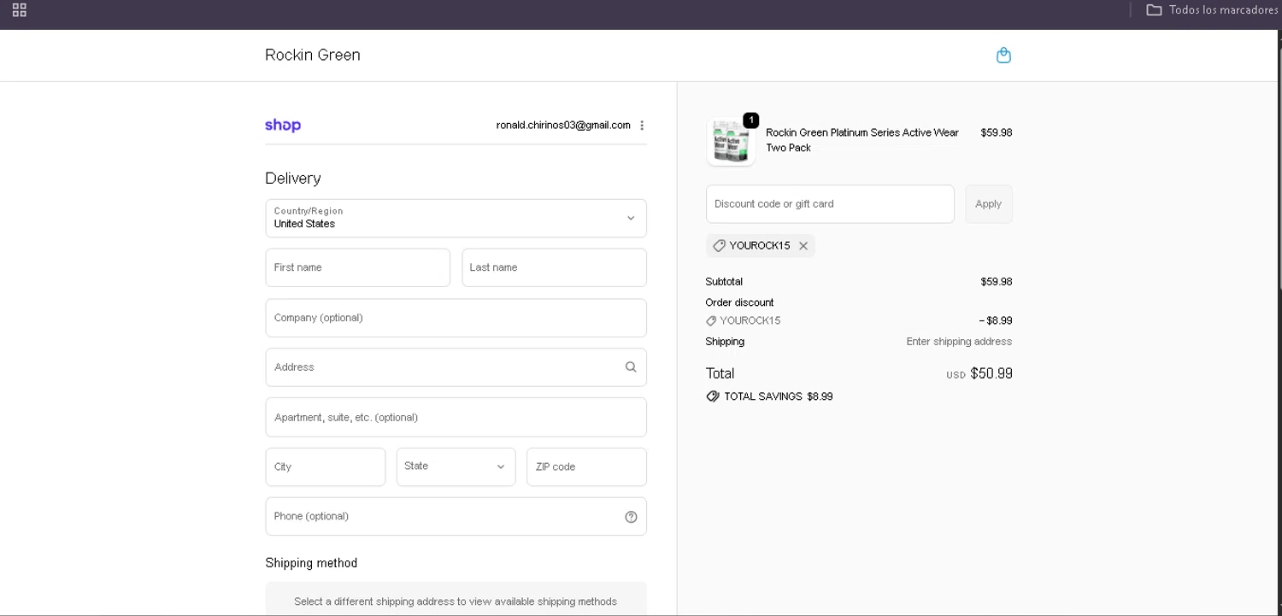Click the apps grid icon in browser bar

pos(20,10)
